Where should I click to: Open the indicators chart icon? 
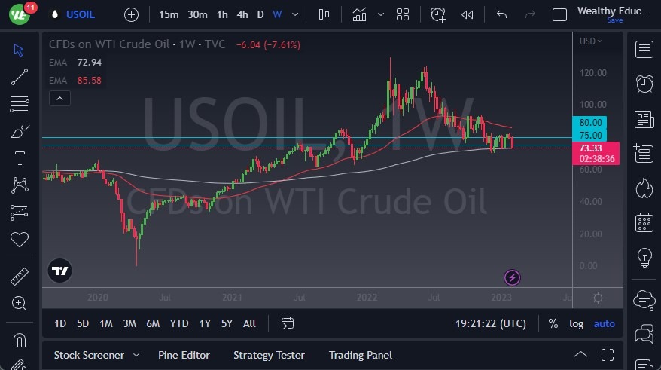coord(360,14)
